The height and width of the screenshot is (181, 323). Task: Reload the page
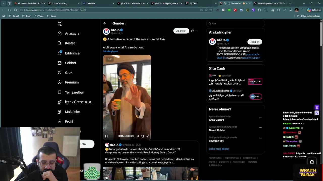click(9, 10)
